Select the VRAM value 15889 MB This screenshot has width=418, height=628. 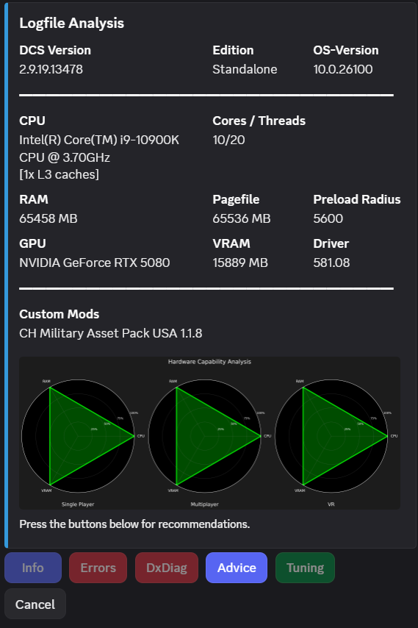point(240,263)
